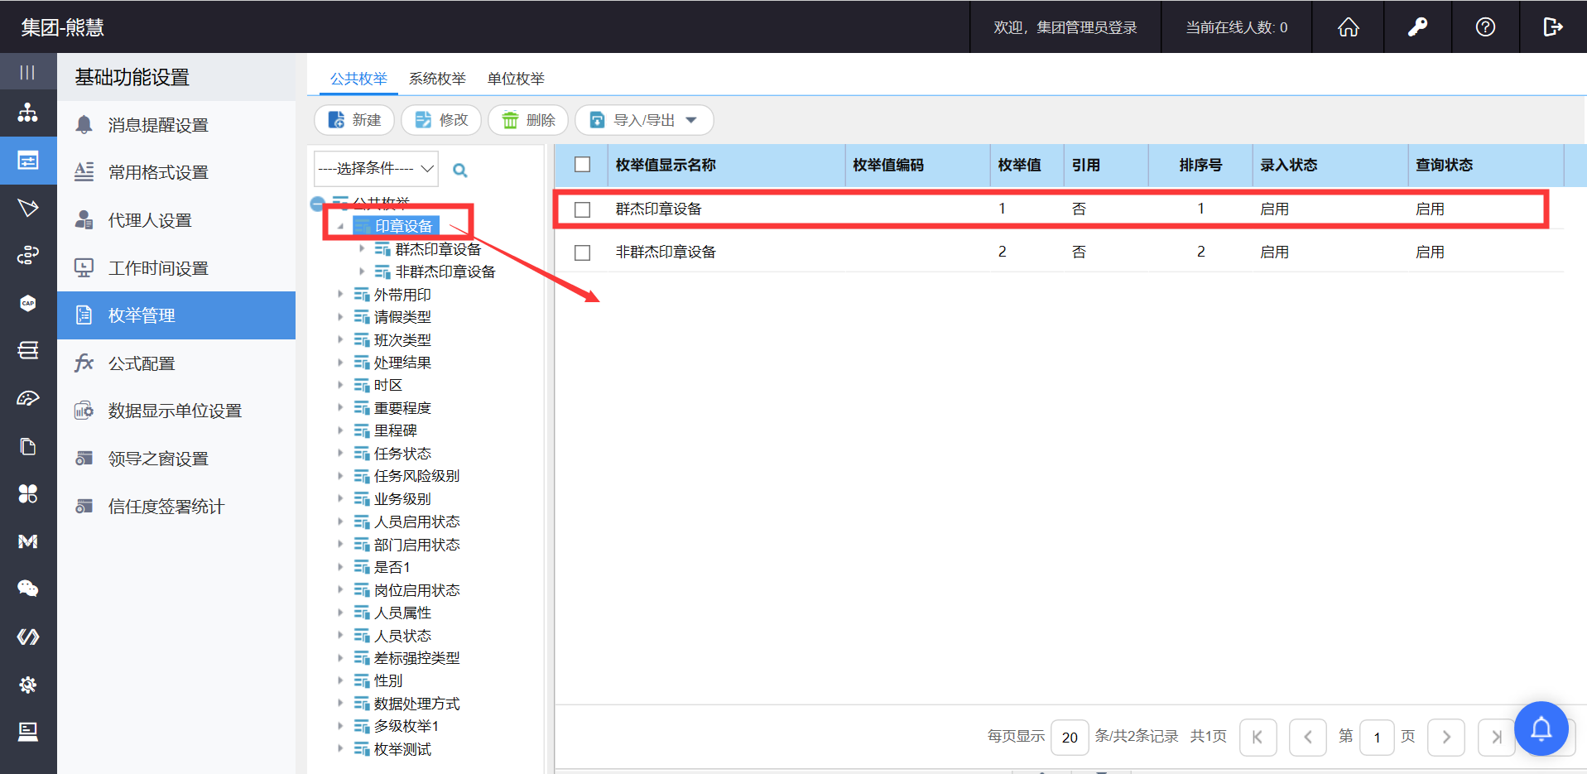
Task: Click the help question mark icon
Action: 1485,27
